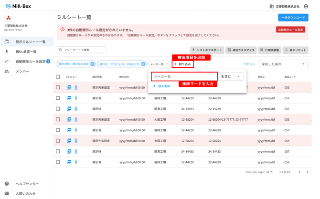Open PDF preview icon in first row
The image size is (320, 199).
(69, 87)
